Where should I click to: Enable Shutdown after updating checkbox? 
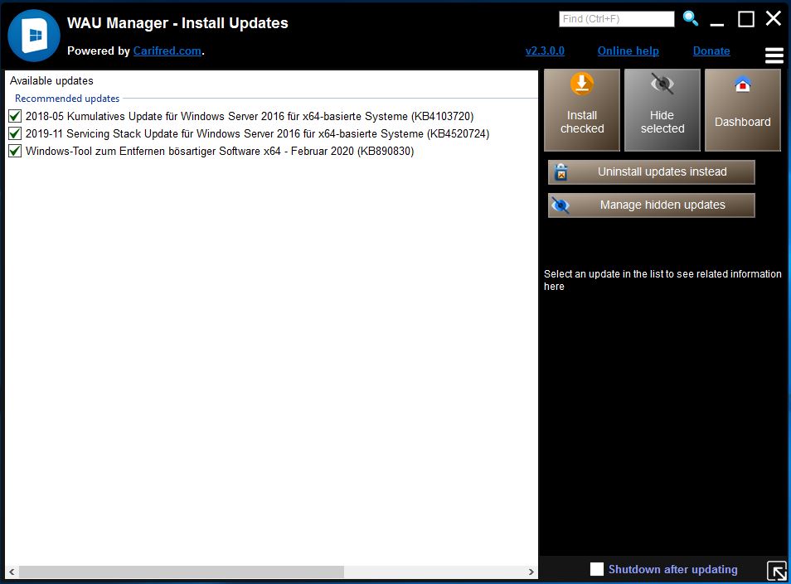click(x=597, y=569)
